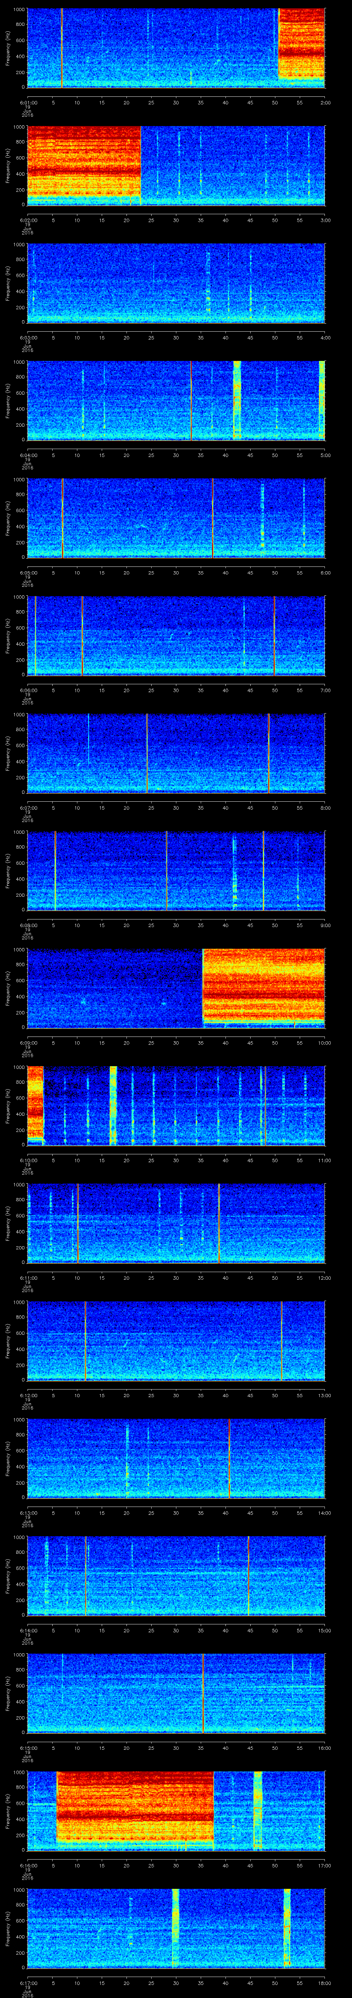Open the spectrogram panel starting at 6:12:00

(176, 1340)
